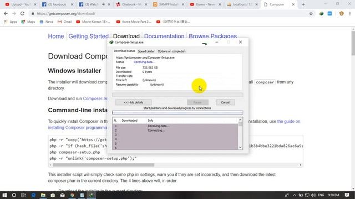Open the Getting Started link
This screenshot has width=355, height=199.
(x=88, y=36)
